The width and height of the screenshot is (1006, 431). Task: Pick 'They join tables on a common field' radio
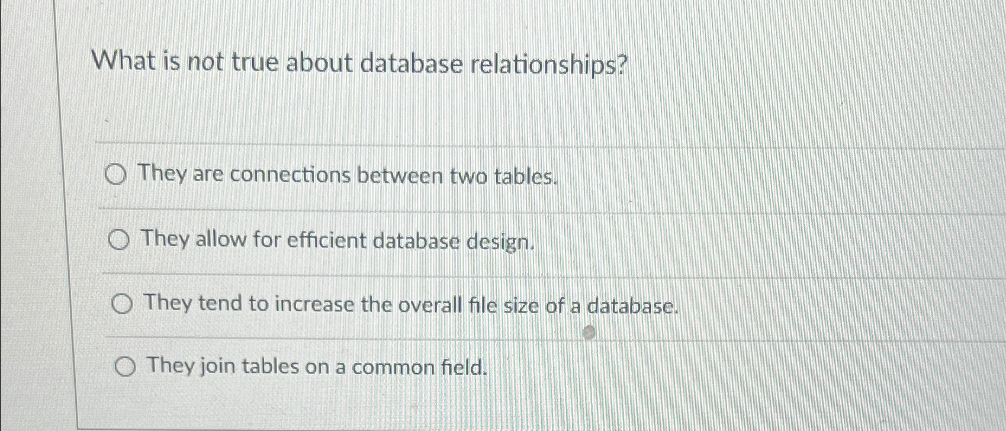coord(124,368)
